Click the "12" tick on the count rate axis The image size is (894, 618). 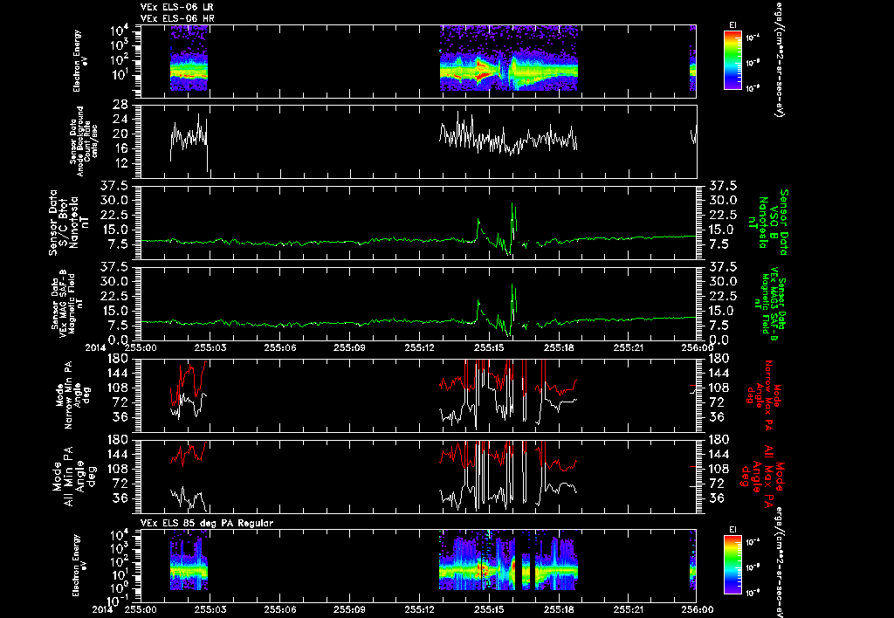(x=120, y=163)
